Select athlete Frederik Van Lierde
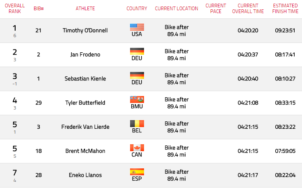 (85, 127)
